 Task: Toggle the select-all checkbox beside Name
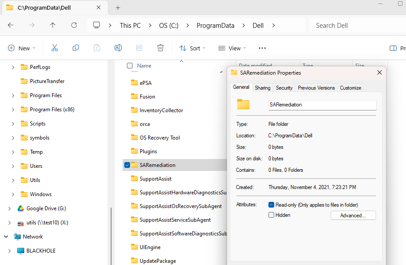pos(130,66)
